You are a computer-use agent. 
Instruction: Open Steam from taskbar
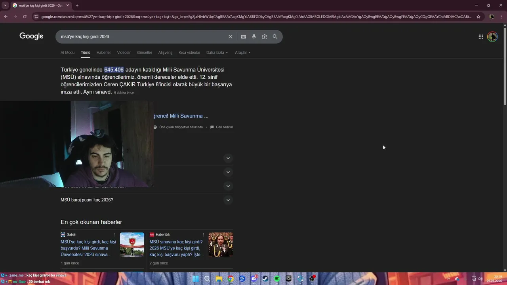coord(265,279)
